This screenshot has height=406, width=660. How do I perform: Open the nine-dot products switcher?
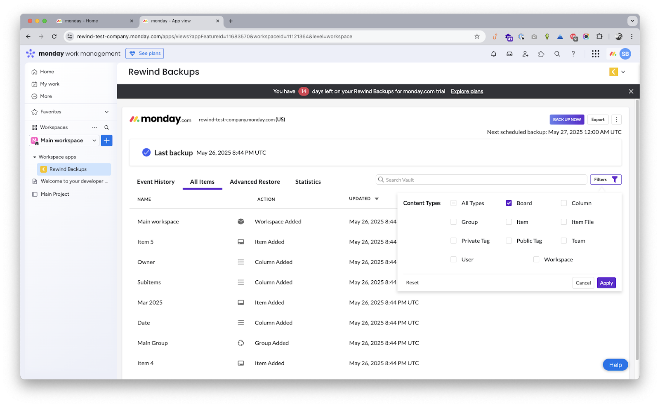pos(595,54)
